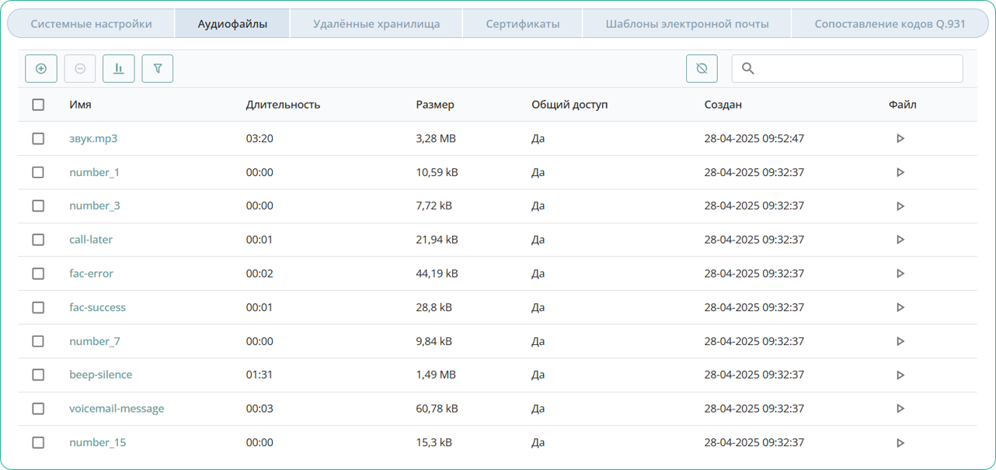This screenshot has width=996, height=470.
Task: Click the crossed-circle icon beside search
Action: (x=702, y=68)
